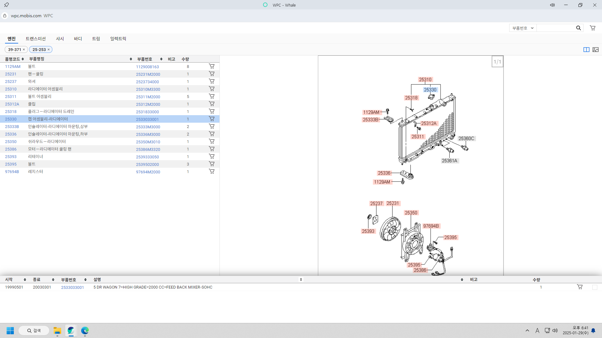
Task: Tick the checkbox in bottom detail row
Action: (x=595, y=287)
